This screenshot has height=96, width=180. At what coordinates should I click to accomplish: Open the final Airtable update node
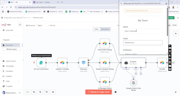coord(162,63)
